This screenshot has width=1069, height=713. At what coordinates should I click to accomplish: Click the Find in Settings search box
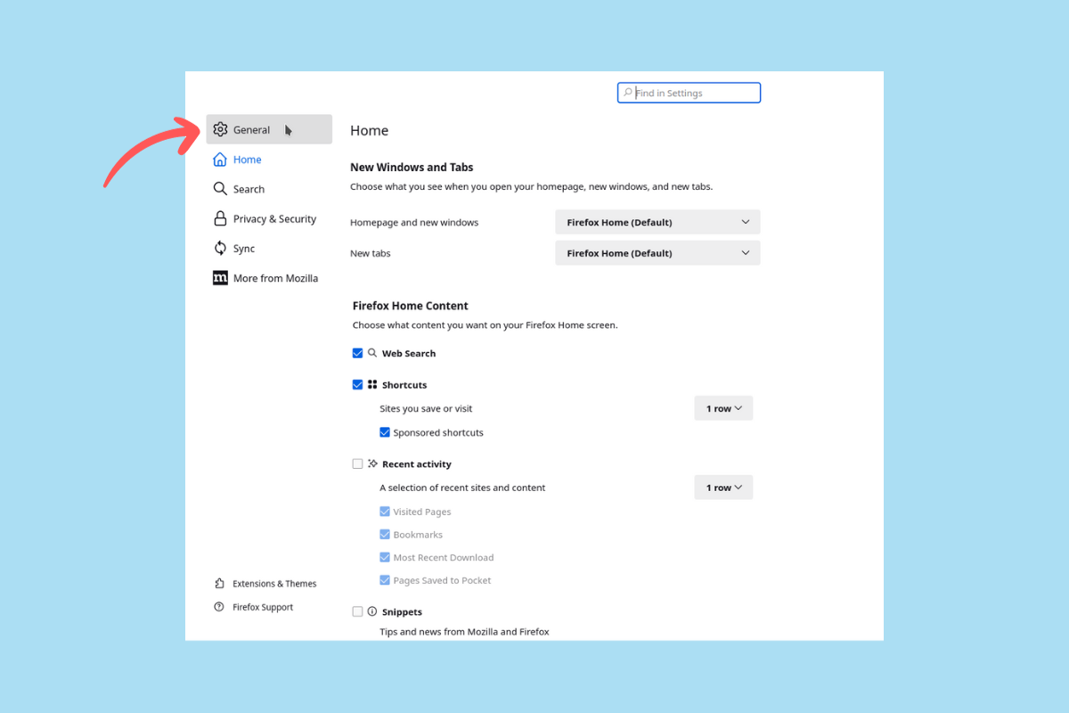pos(689,92)
